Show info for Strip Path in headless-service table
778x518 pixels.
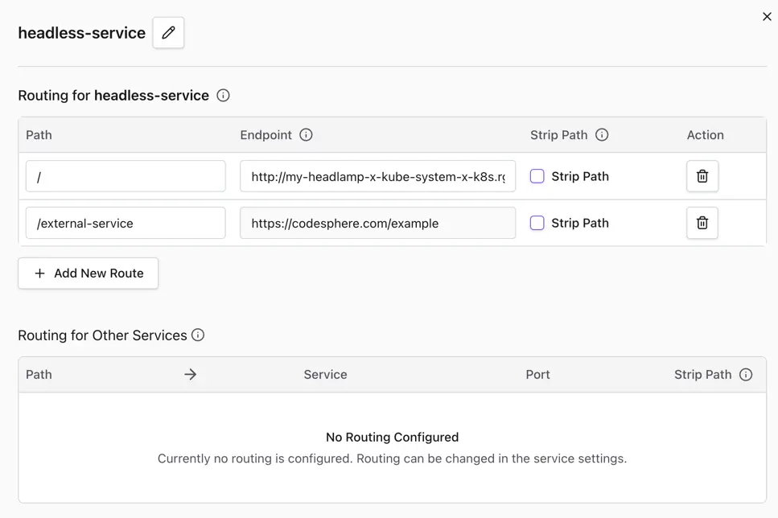[x=602, y=135]
